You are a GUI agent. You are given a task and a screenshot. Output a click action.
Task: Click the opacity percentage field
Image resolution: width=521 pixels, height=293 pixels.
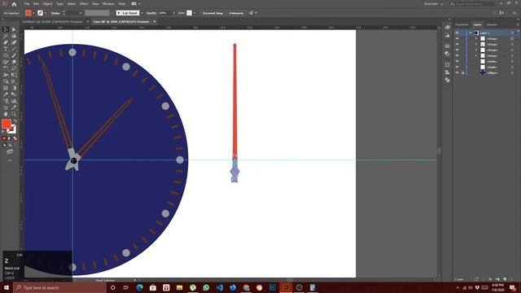(164, 13)
